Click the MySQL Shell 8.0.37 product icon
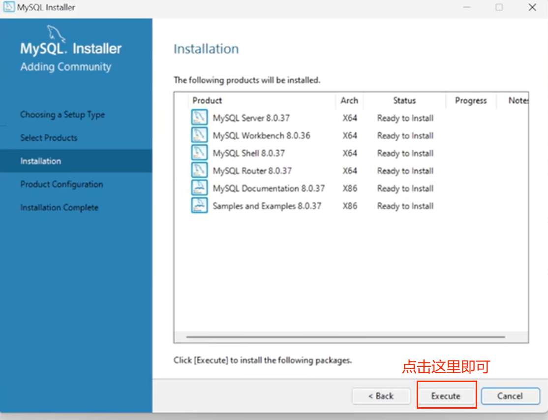The height and width of the screenshot is (420, 548). pos(200,153)
